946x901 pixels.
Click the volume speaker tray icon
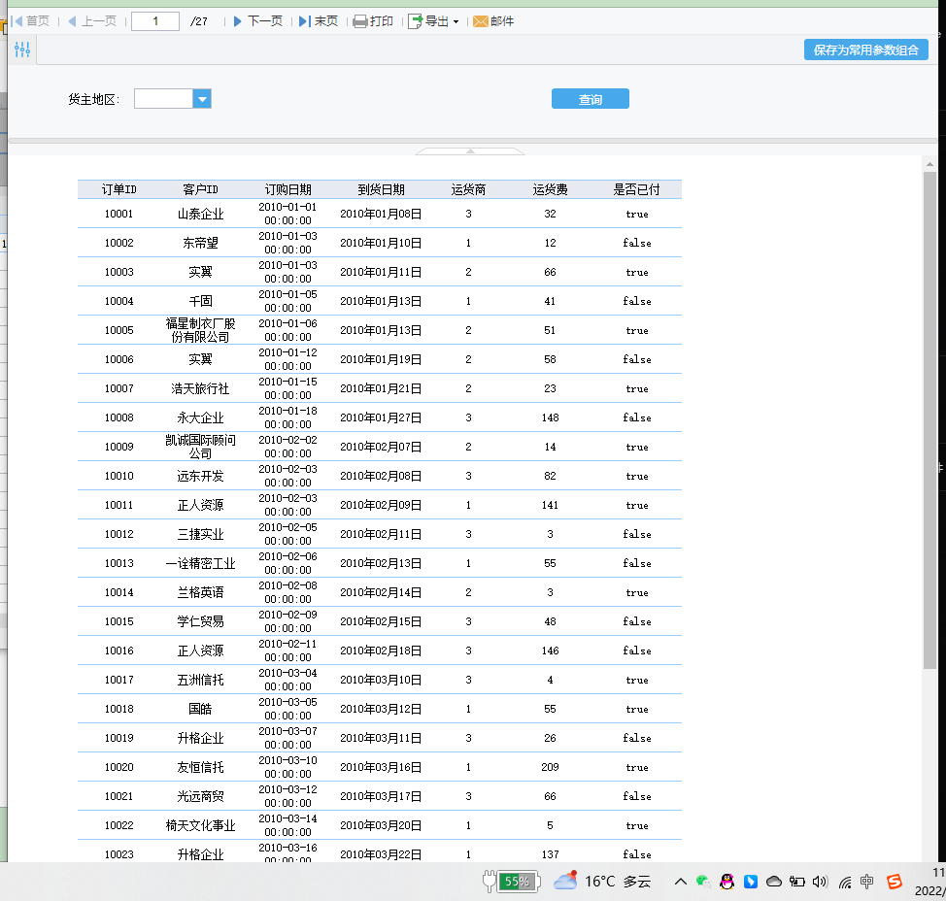(x=820, y=882)
